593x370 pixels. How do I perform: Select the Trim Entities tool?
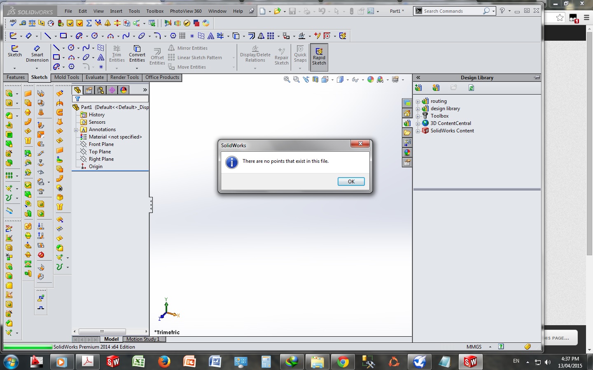click(117, 54)
